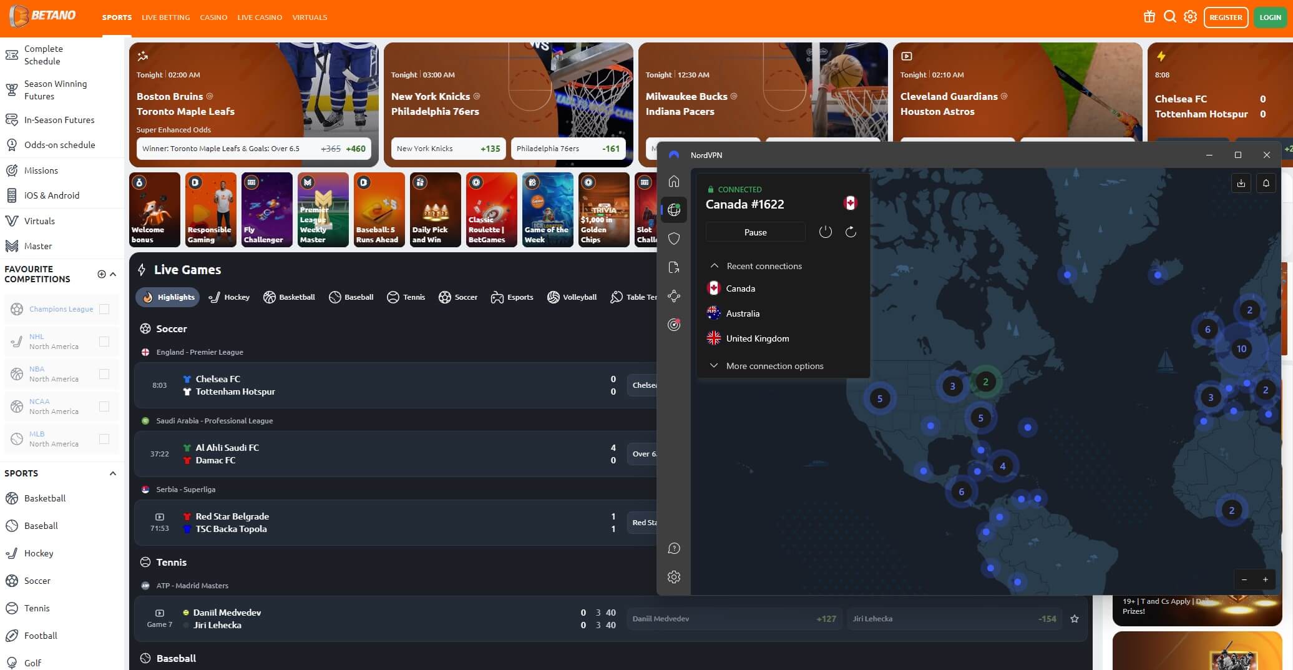The height and width of the screenshot is (670, 1293).
Task: Zoom out on NordVPN map
Action: point(1244,579)
